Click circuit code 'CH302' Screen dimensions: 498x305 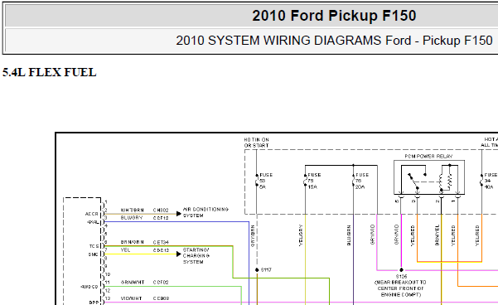[x=161, y=210]
